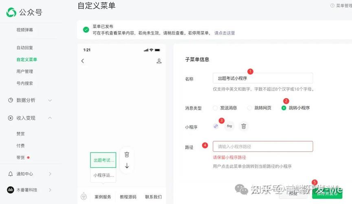Click the keyboard toggle icon in preview
The height and width of the screenshot is (204, 352).
[x=84, y=197]
